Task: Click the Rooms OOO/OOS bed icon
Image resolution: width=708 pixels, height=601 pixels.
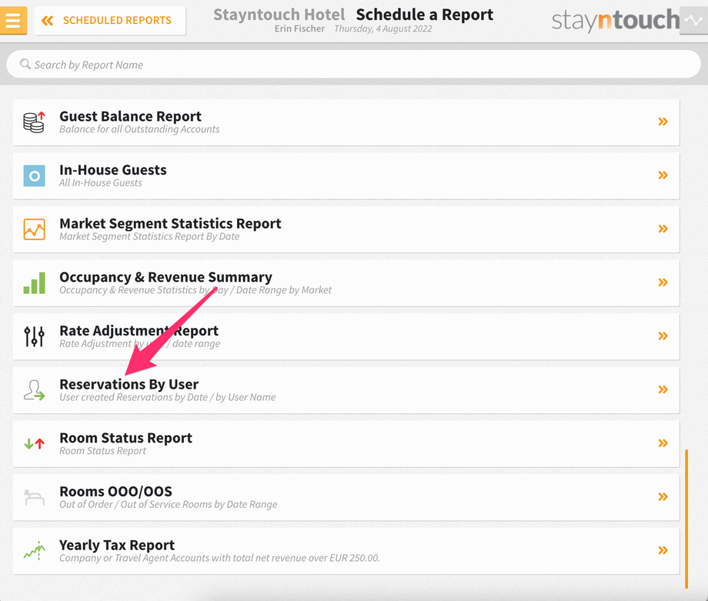Action: [35, 497]
